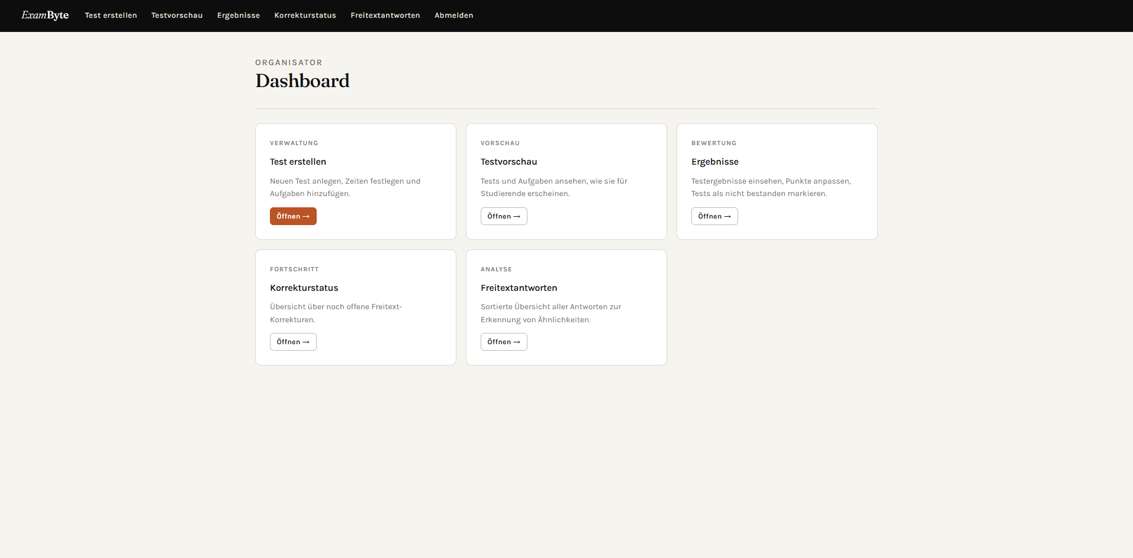
Task: Click description 'Sortierte Übersicht aller Antworten'
Action: point(551,313)
